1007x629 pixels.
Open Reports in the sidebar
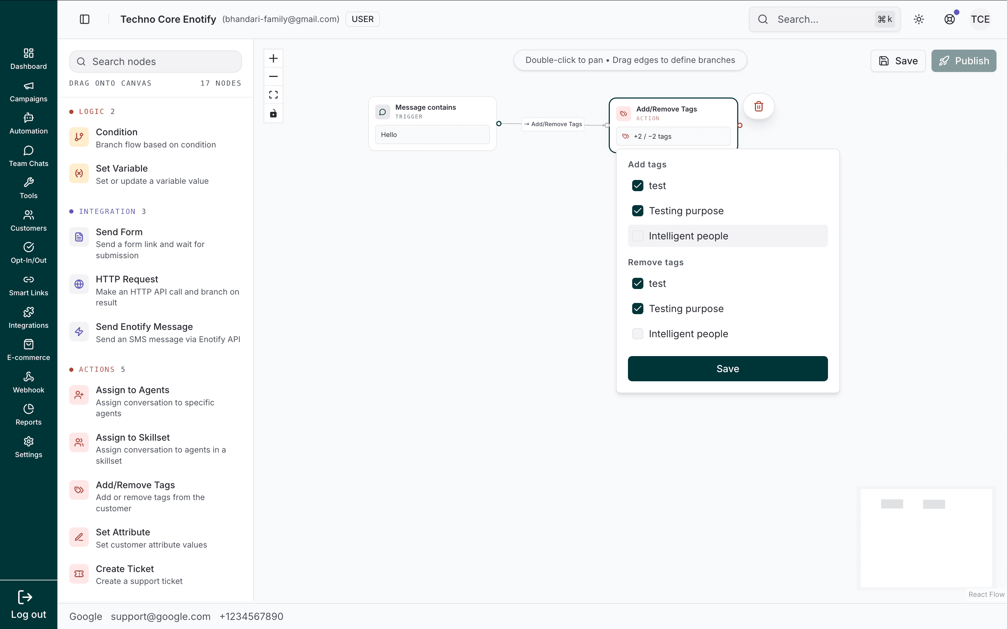tap(29, 415)
